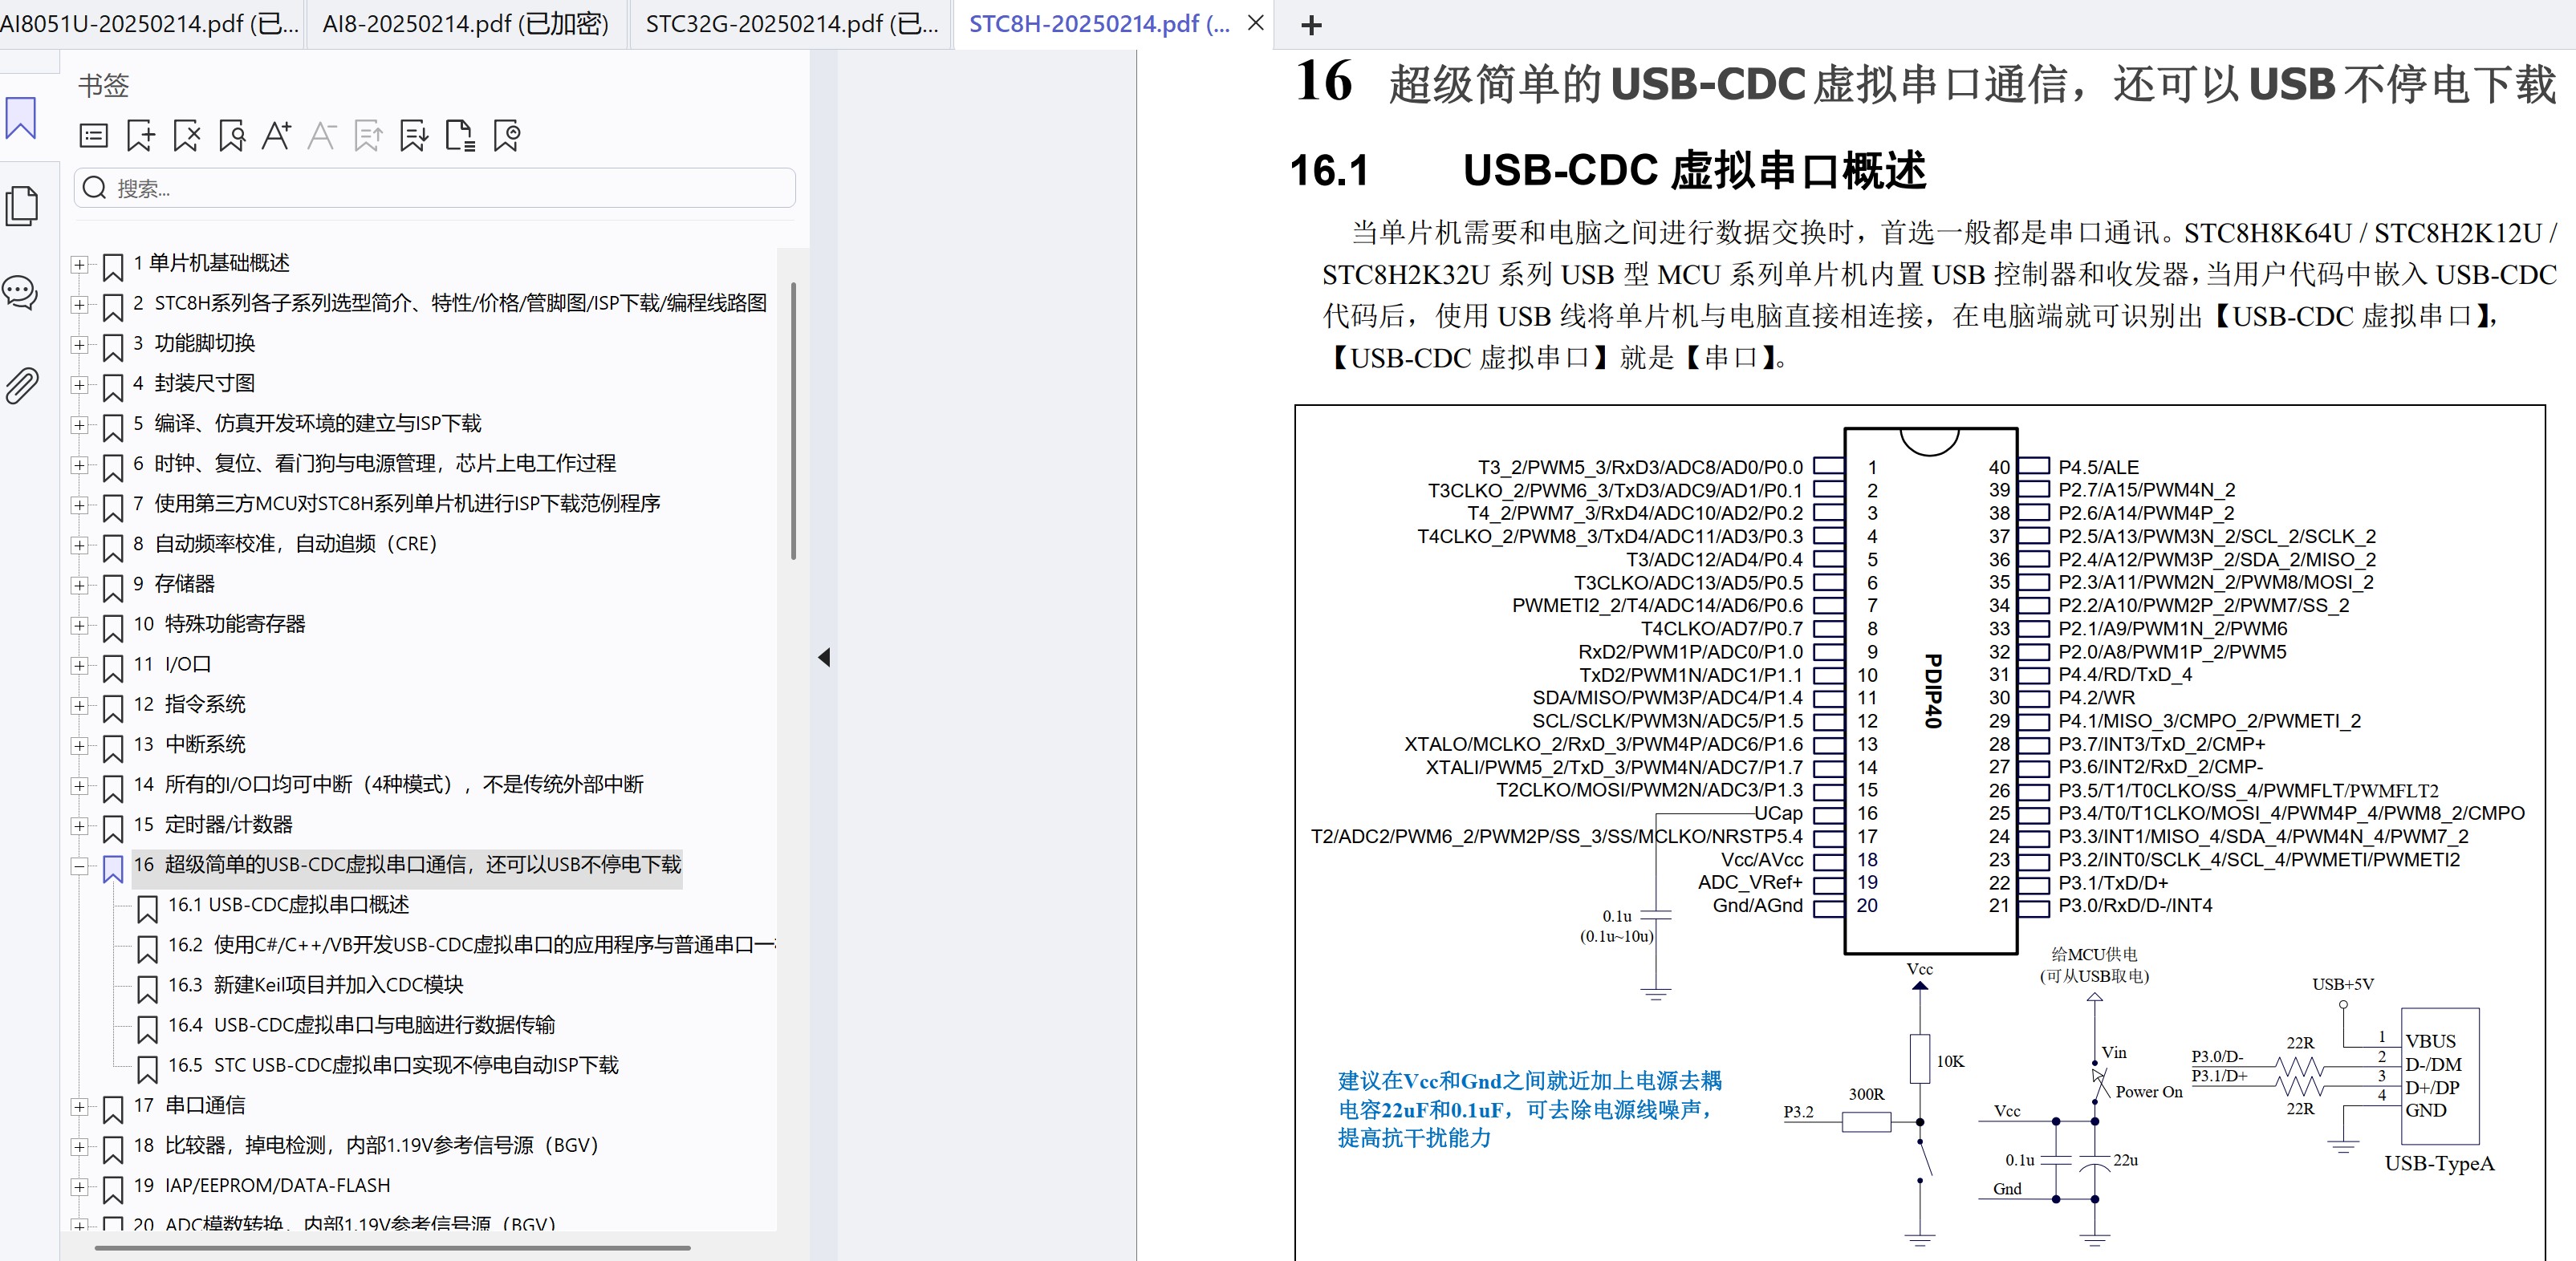
Task: Open the comments sidebar panel
Action: [21, 294]
